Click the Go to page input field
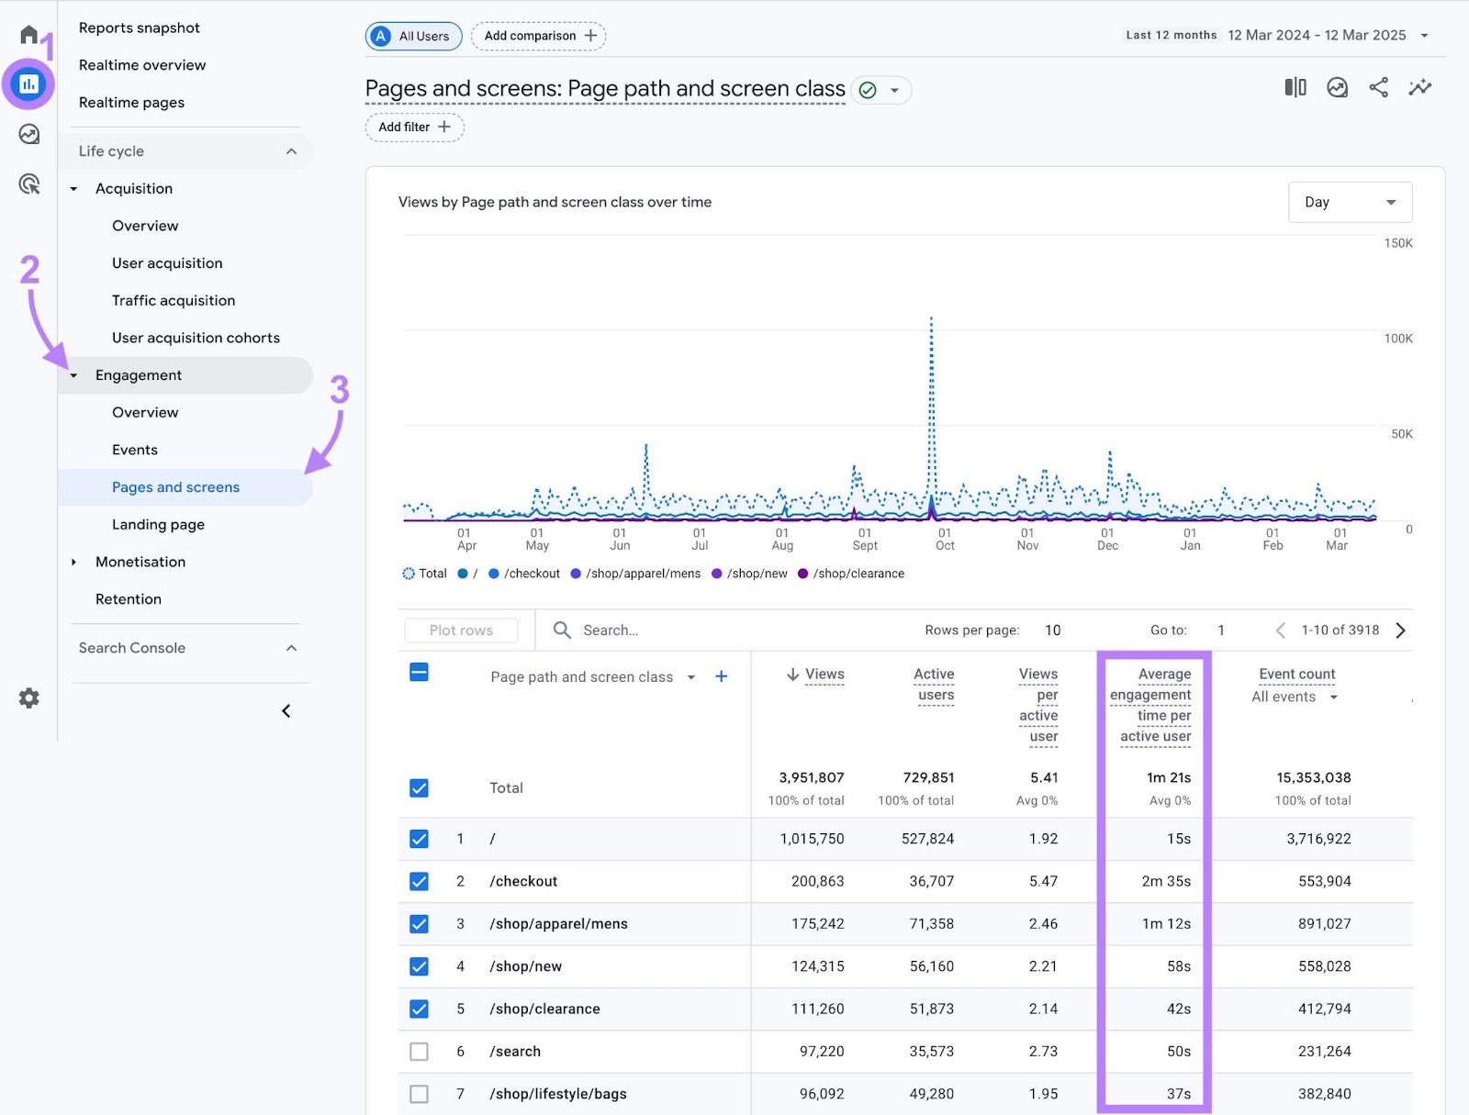Image resolution: width=1469 pixels, height=1115 pixels. pyautogui.click(x=1221, y=630)
